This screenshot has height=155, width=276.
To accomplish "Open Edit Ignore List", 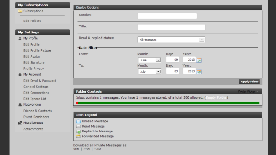I will pos(35,99).
